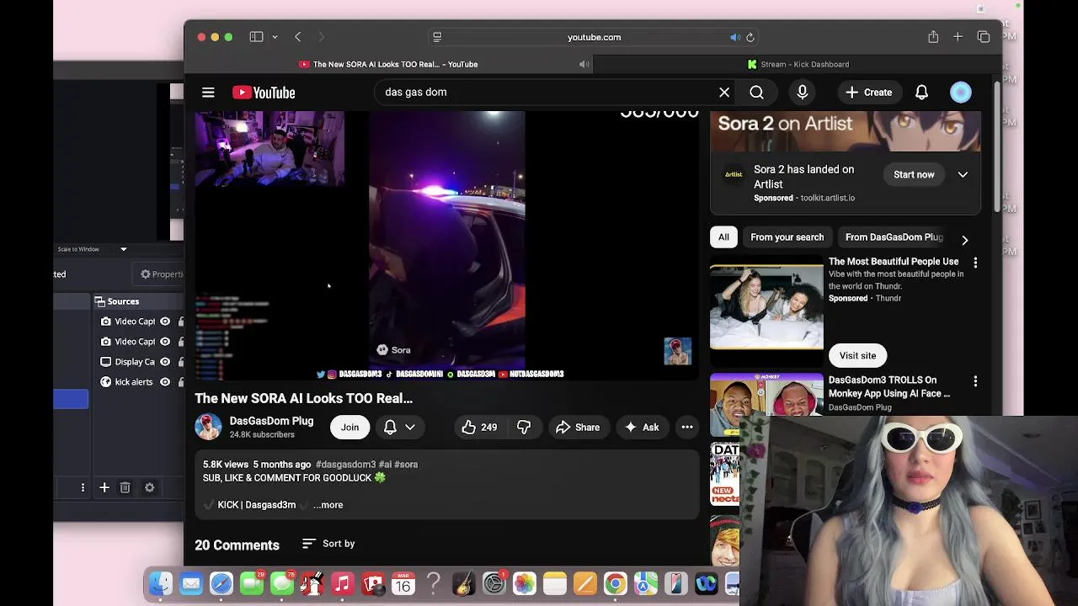Open 'KICK | Dasgasd3m' link in description
The image size is (1078, 606).
257,505
